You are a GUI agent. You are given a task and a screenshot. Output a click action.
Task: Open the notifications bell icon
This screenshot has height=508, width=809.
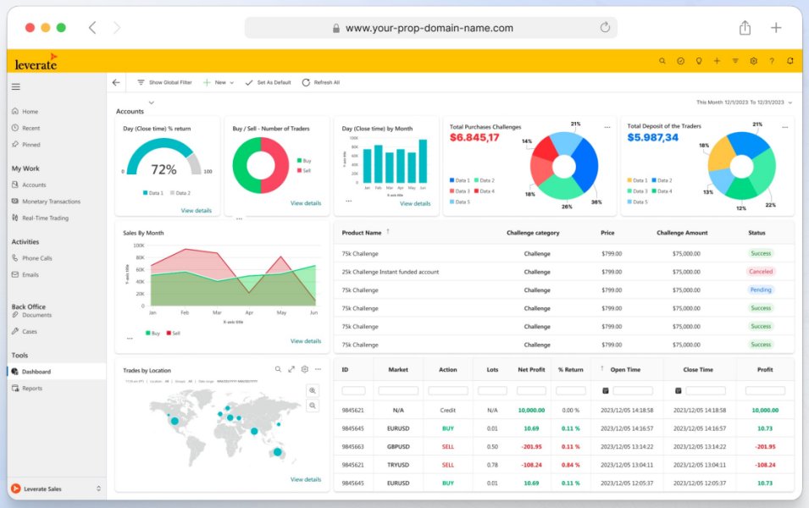click(x=790, y=61)
